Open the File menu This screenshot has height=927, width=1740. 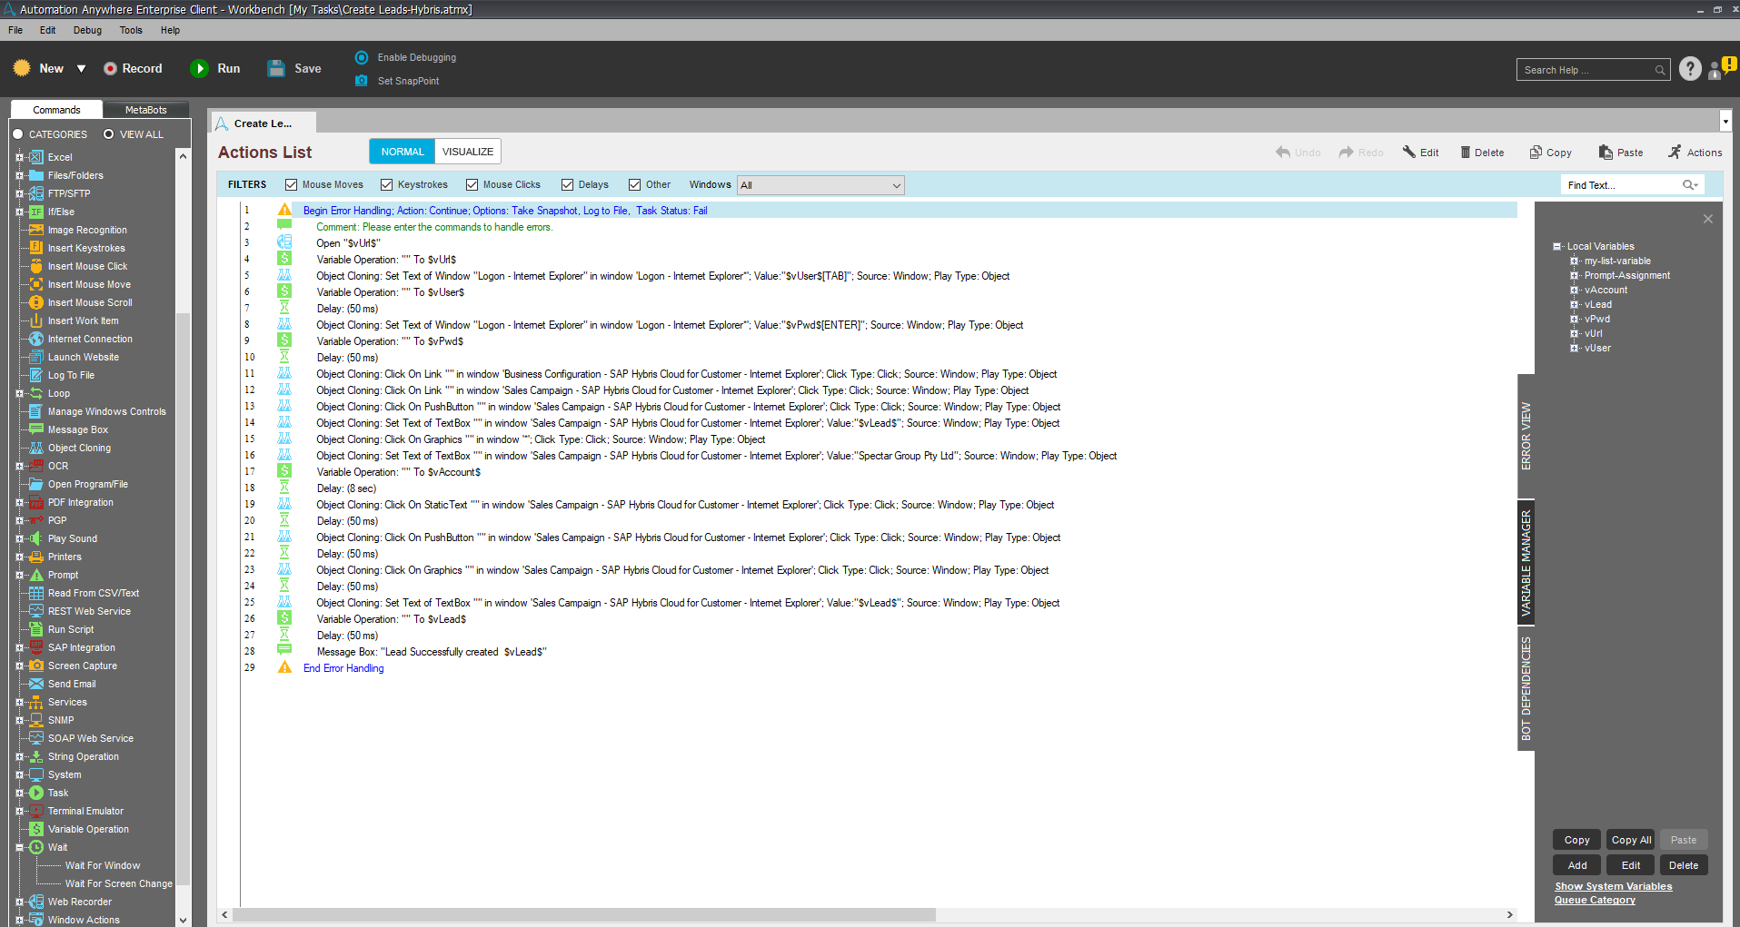click(15, 30)
